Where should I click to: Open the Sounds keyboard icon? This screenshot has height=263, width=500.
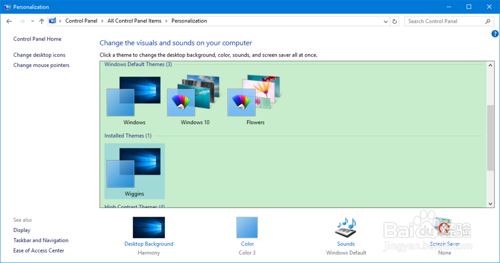point(345,228)
